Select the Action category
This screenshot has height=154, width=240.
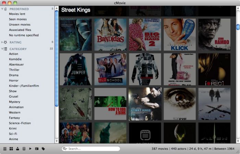[x=13, y=54]
